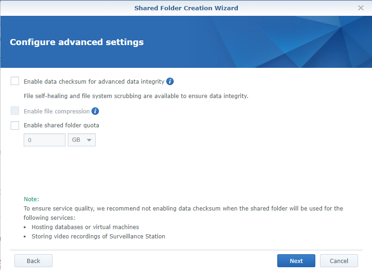Proceed by clicking the Next button
The height and width of the screenshot is (270, 372).
[x=296, y=261]
